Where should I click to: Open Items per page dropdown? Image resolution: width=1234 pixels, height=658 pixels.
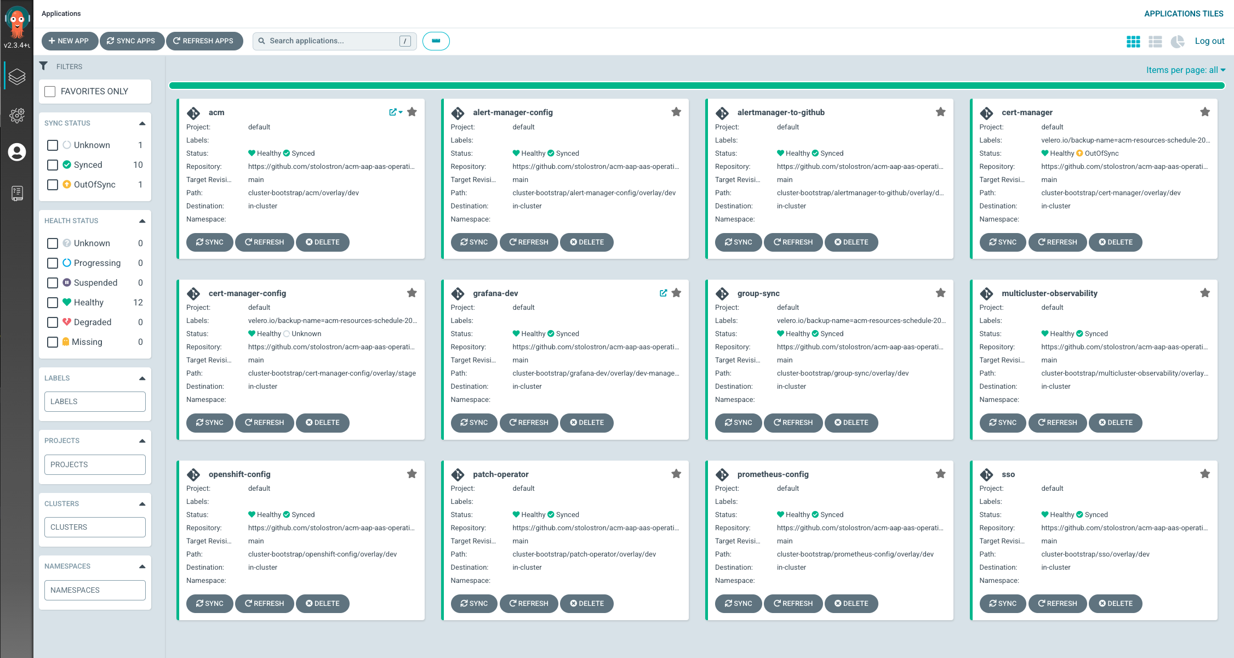1186,70
